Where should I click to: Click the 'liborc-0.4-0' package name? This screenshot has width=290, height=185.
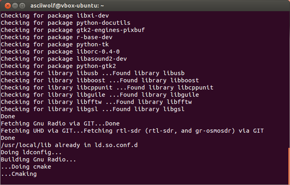[98, 52]
